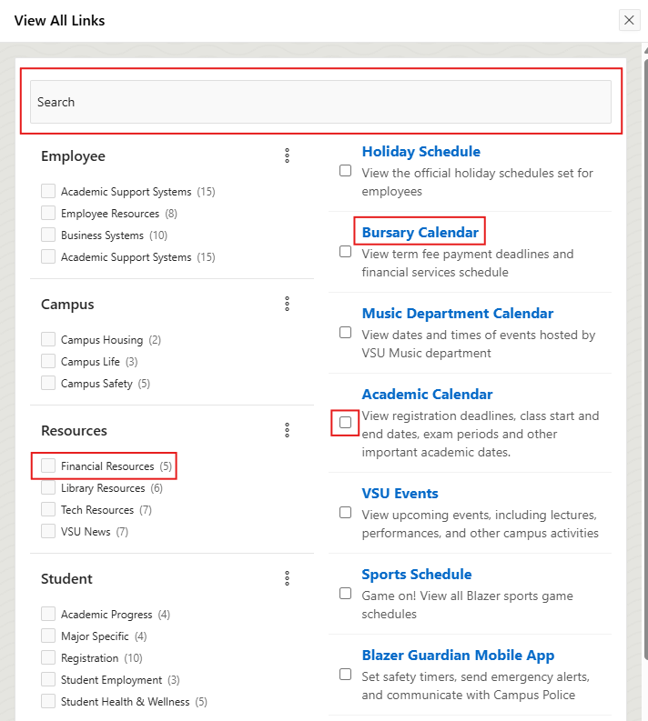
Task: Tick the Academic Calendar checkbox
Action: coord(345,423)
